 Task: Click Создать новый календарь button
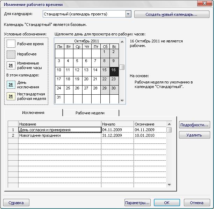click(172, 14)
